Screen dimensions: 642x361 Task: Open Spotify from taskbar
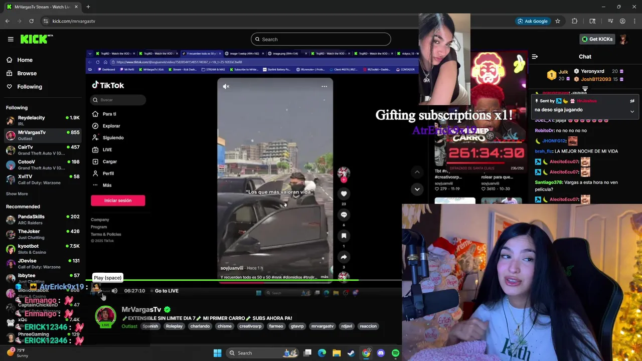coord(395,353)
